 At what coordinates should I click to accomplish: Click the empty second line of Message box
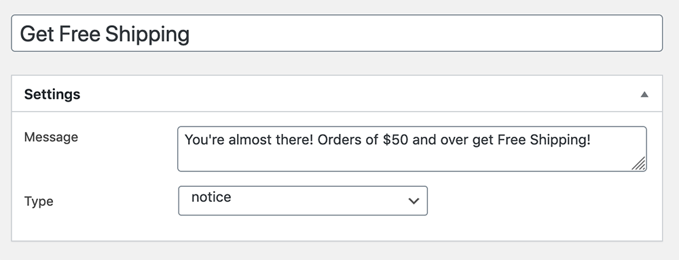click(403, 159)
